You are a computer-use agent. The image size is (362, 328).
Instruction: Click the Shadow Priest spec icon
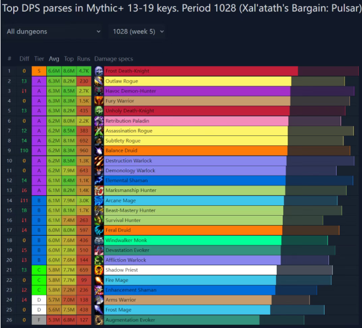(x=98, y=270)
